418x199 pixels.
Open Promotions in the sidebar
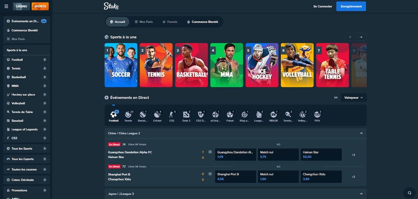pos(26,190)
